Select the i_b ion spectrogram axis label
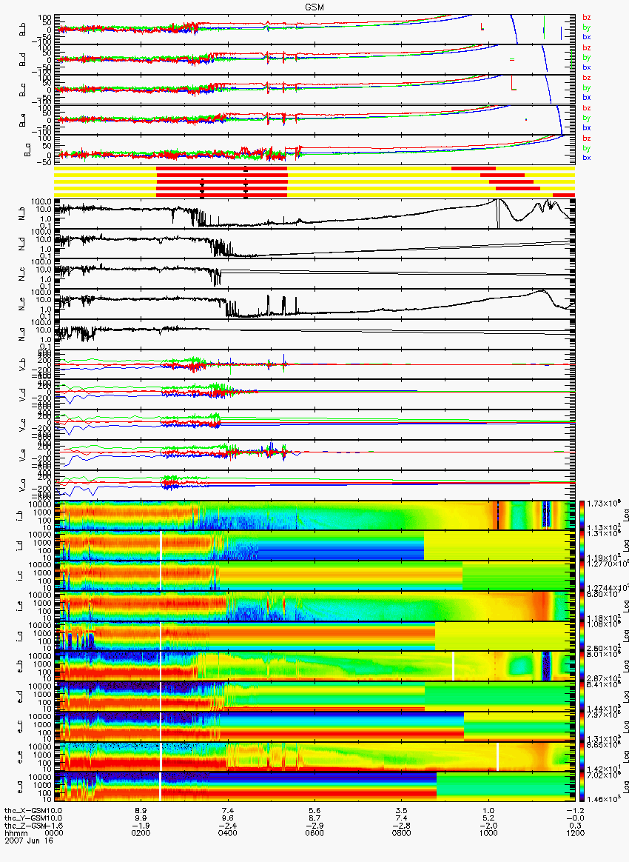The width and height of the screenshot is (629, 862). pos(20,515)
